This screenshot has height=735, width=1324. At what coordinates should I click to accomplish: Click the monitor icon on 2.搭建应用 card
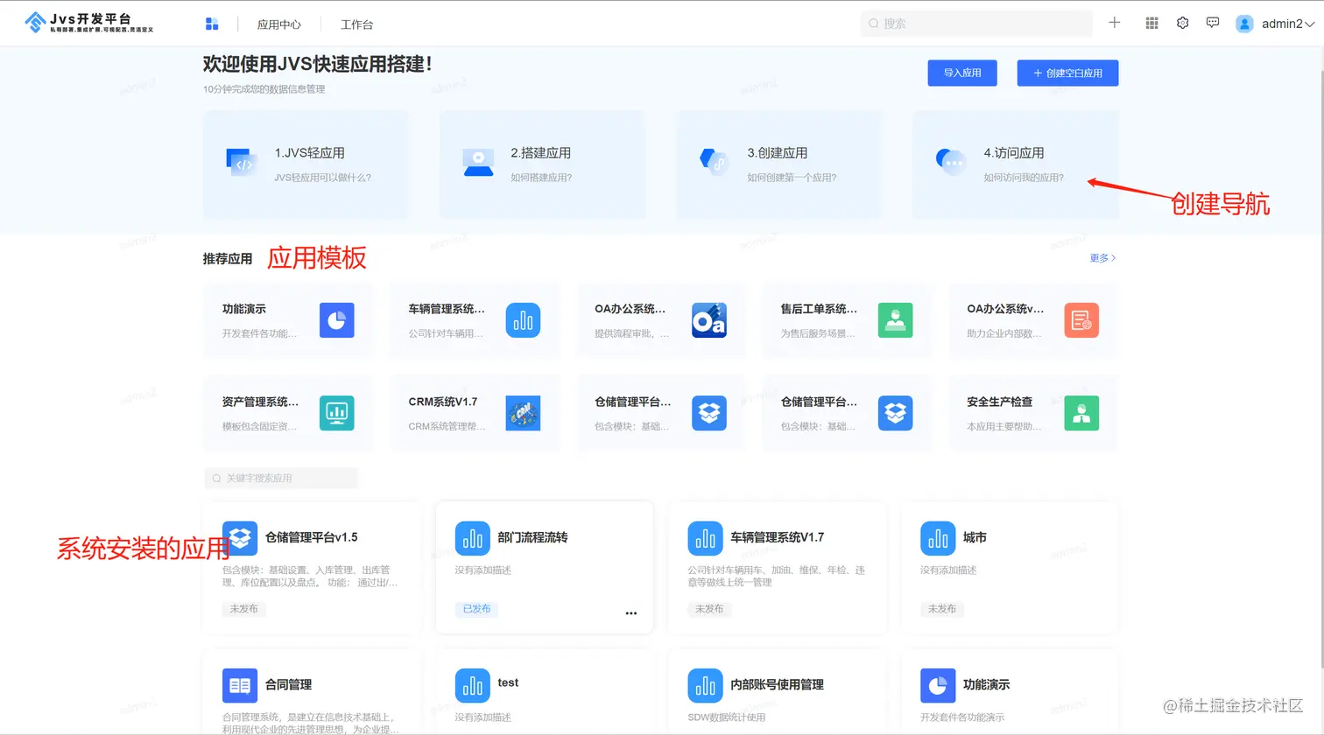tap(478, 162)
